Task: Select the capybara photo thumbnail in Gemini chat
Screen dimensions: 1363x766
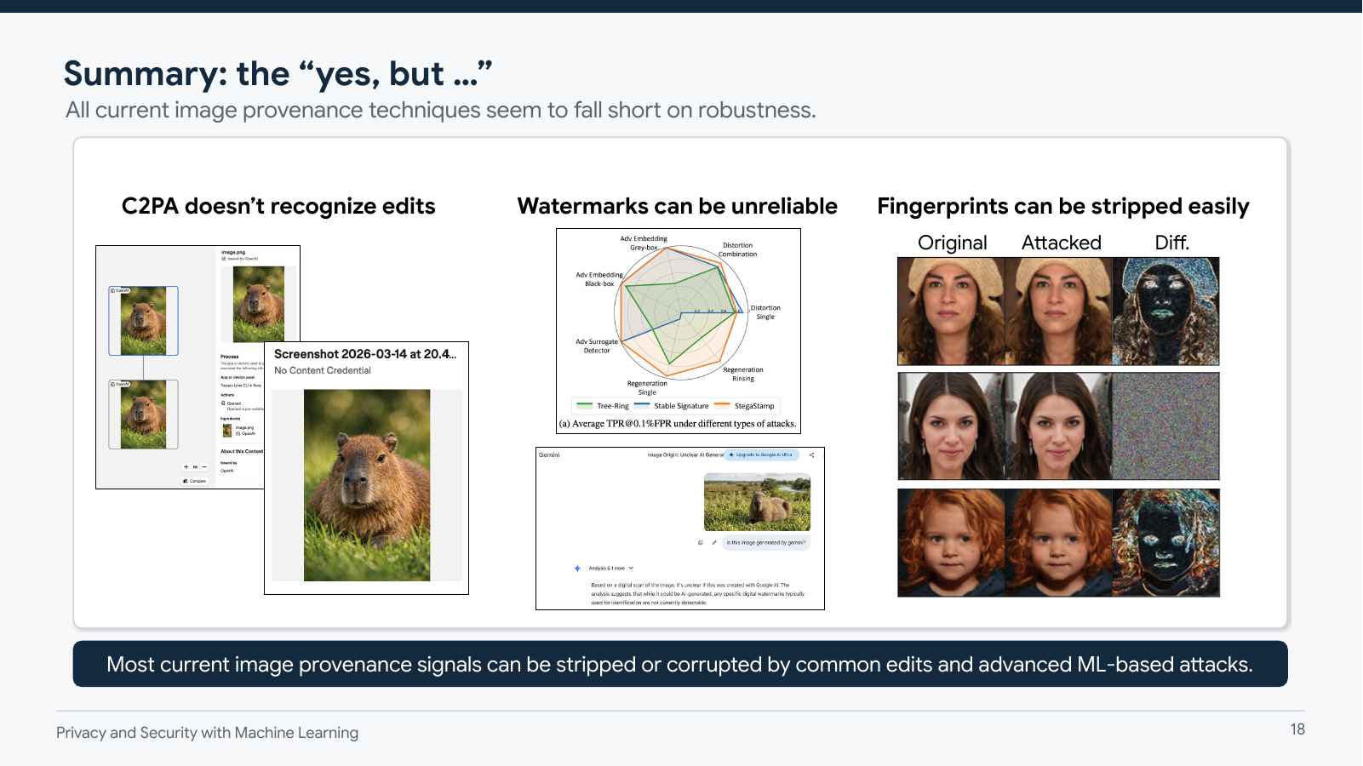Action: (x=758, y=500)
